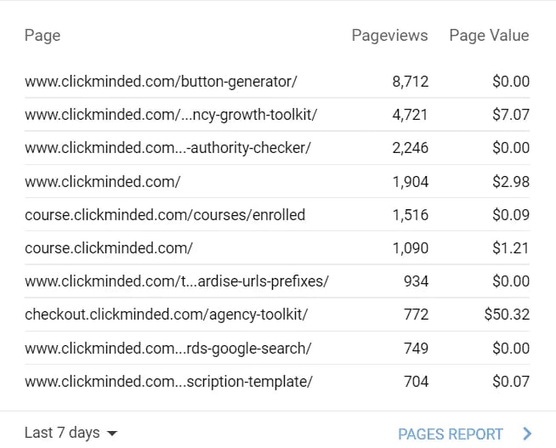Click the PAGES REPORT link
Screen dimensions: 556x448
tap(451, 434)
